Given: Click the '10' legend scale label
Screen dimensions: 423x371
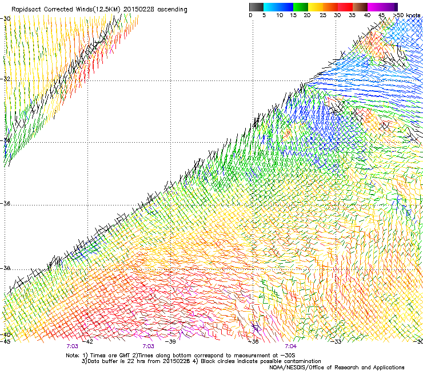Looking at the screenshot, I should pos(280,15).
